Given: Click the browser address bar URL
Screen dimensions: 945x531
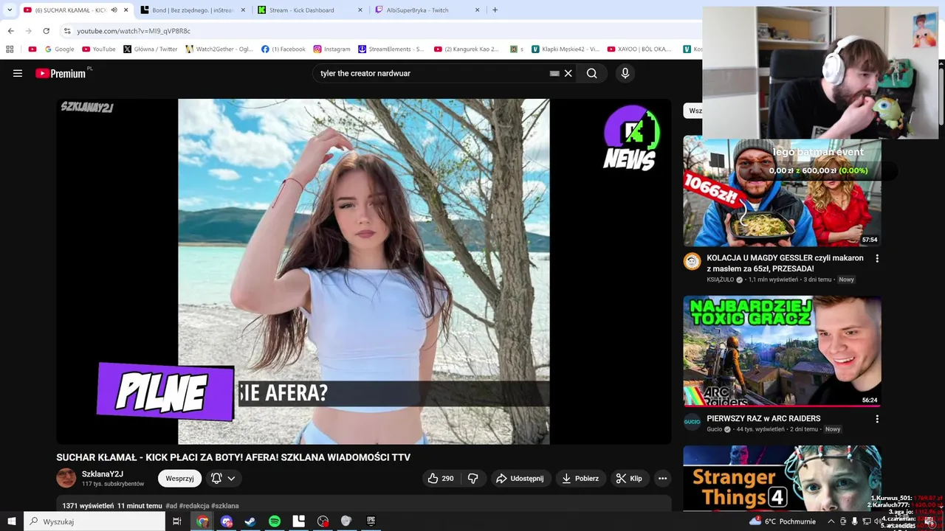Looking at the screenshot, I should tap(134, 31).
